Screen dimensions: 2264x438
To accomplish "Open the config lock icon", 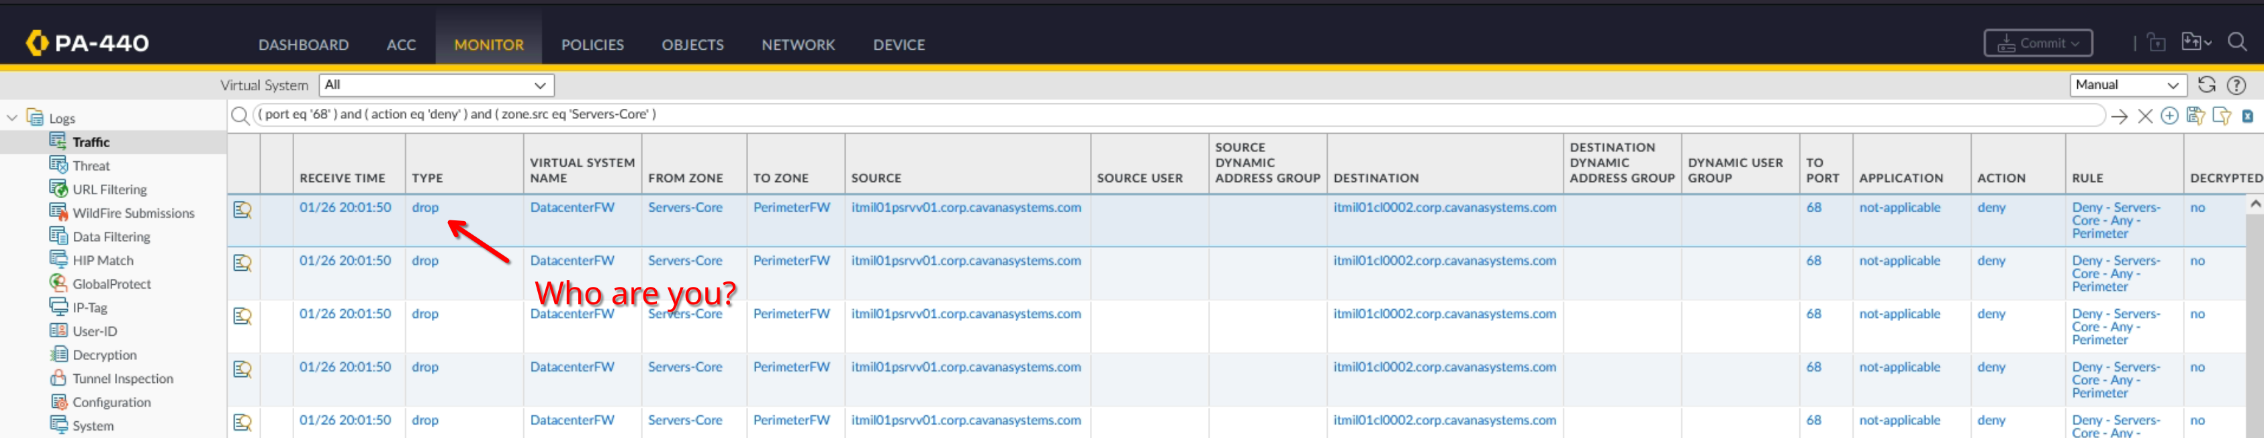I will pos(2156,42).
